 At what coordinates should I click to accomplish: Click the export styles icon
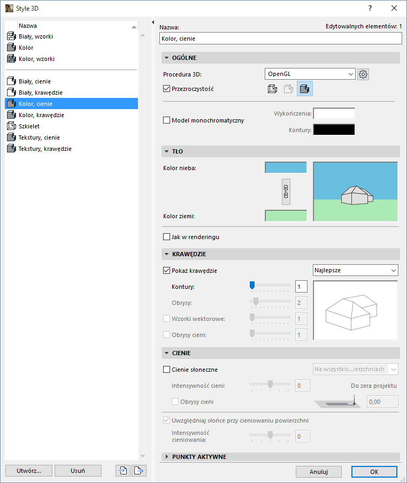[139, 470]
